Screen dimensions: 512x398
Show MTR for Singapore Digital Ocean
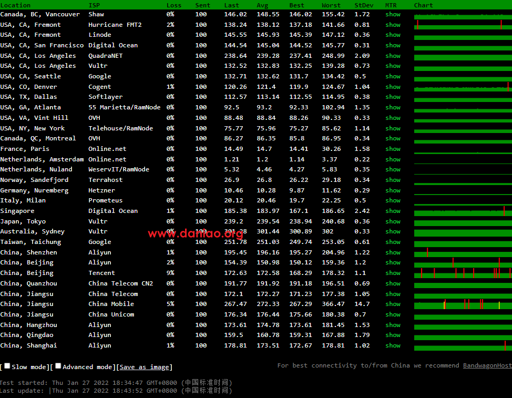click(x=393, y=211)
